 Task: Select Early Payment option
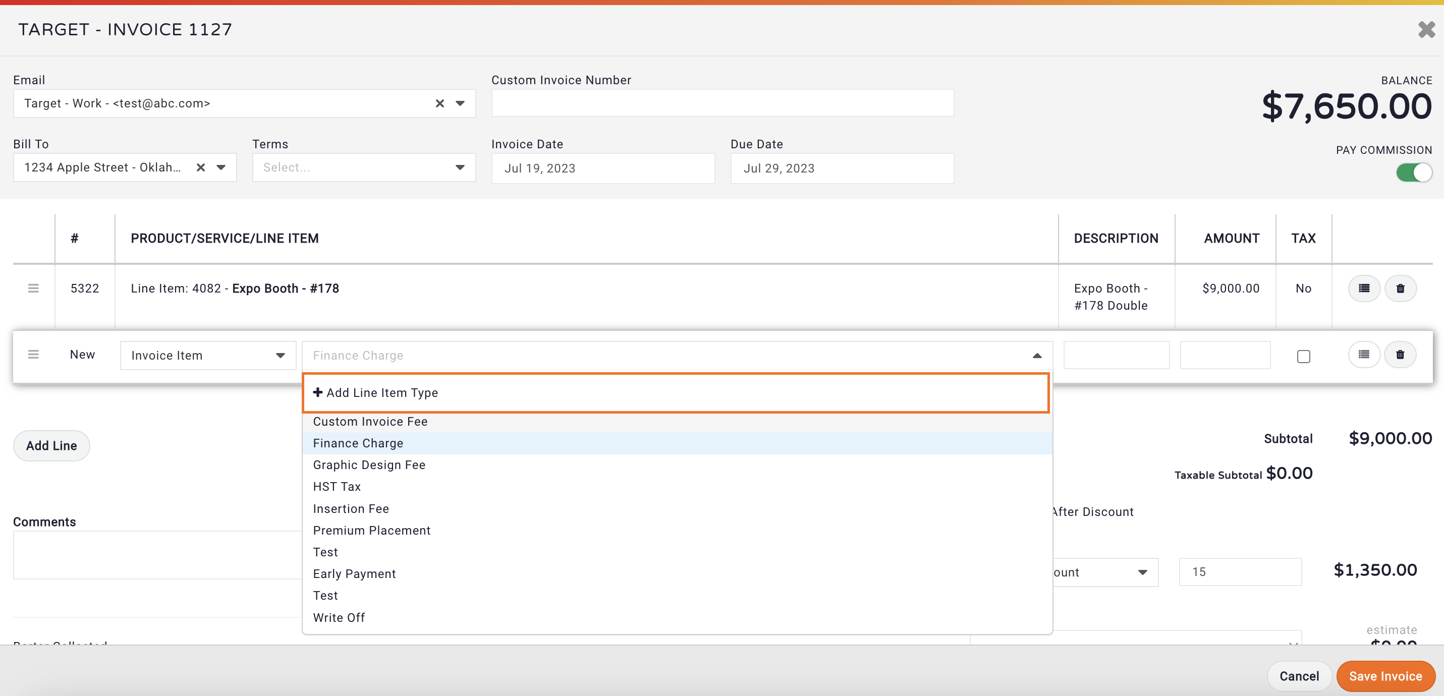(x=677, y=574)
